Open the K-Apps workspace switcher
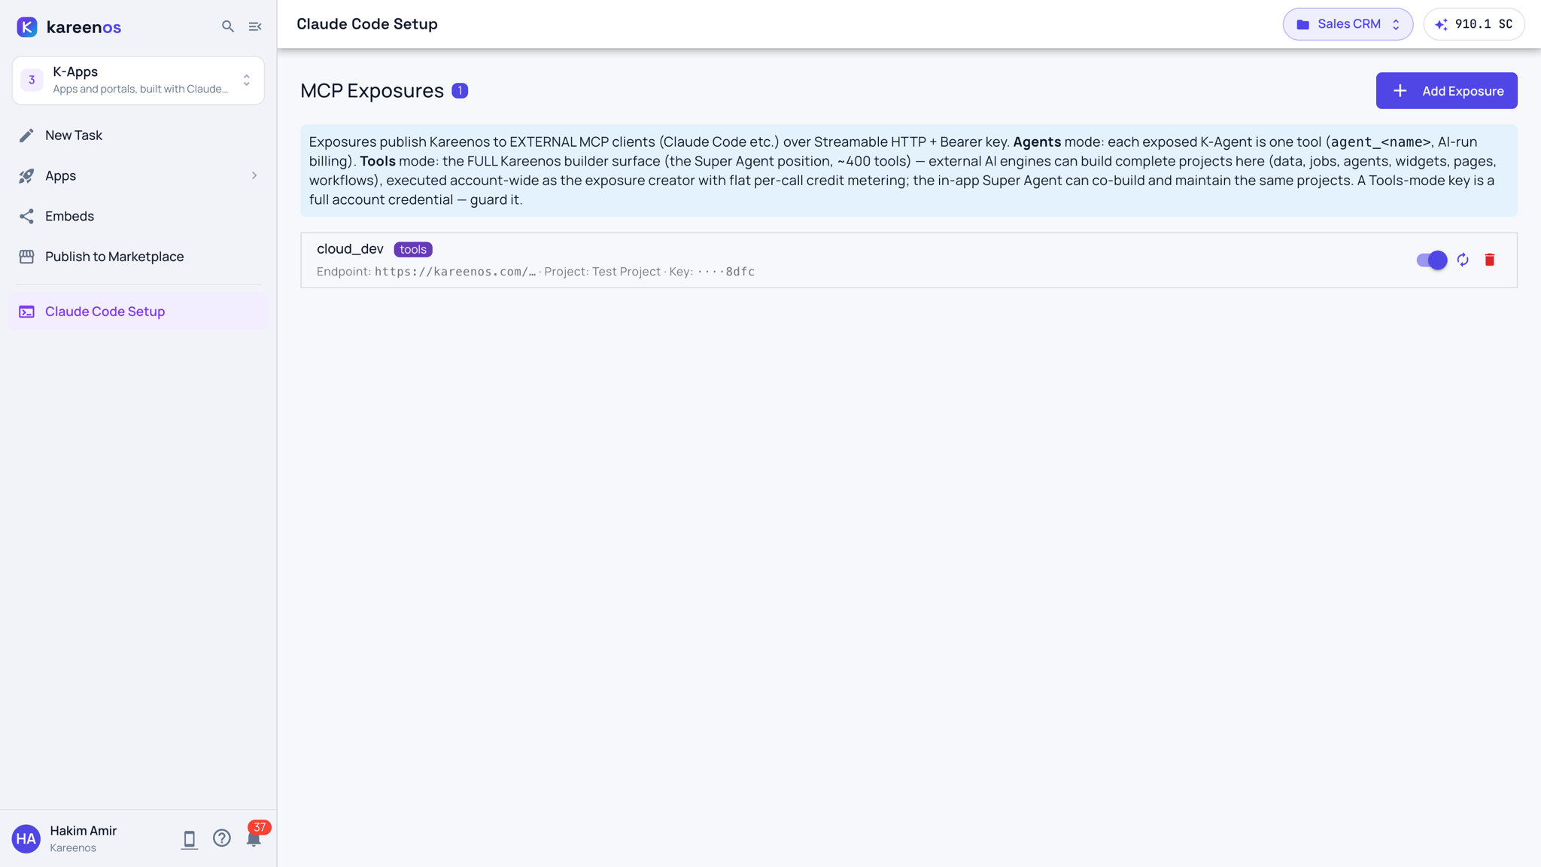The image size is (1541, 867). 138,80
